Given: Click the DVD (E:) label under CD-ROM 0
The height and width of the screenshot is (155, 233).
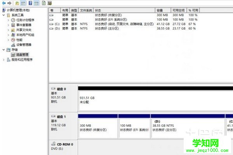Looking at the screenshot, I should [57, 149].
